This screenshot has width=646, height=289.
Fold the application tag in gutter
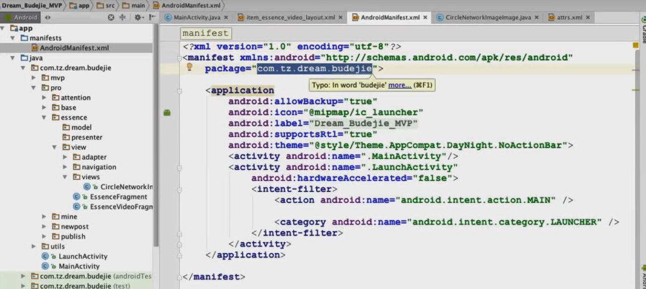tap(179, 91)
